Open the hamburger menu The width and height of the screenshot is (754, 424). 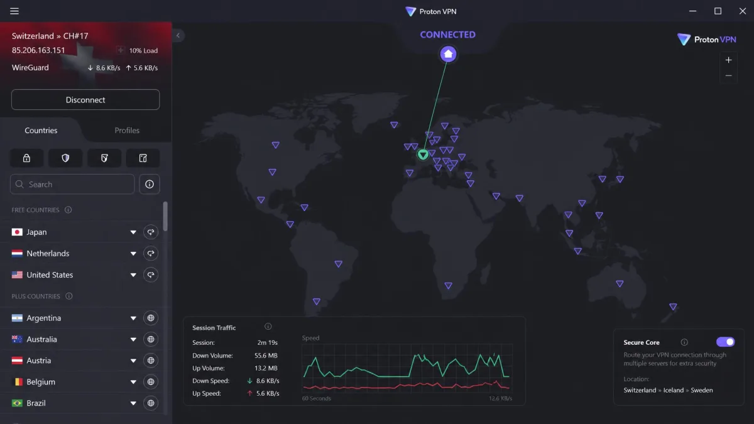[14, 11]
